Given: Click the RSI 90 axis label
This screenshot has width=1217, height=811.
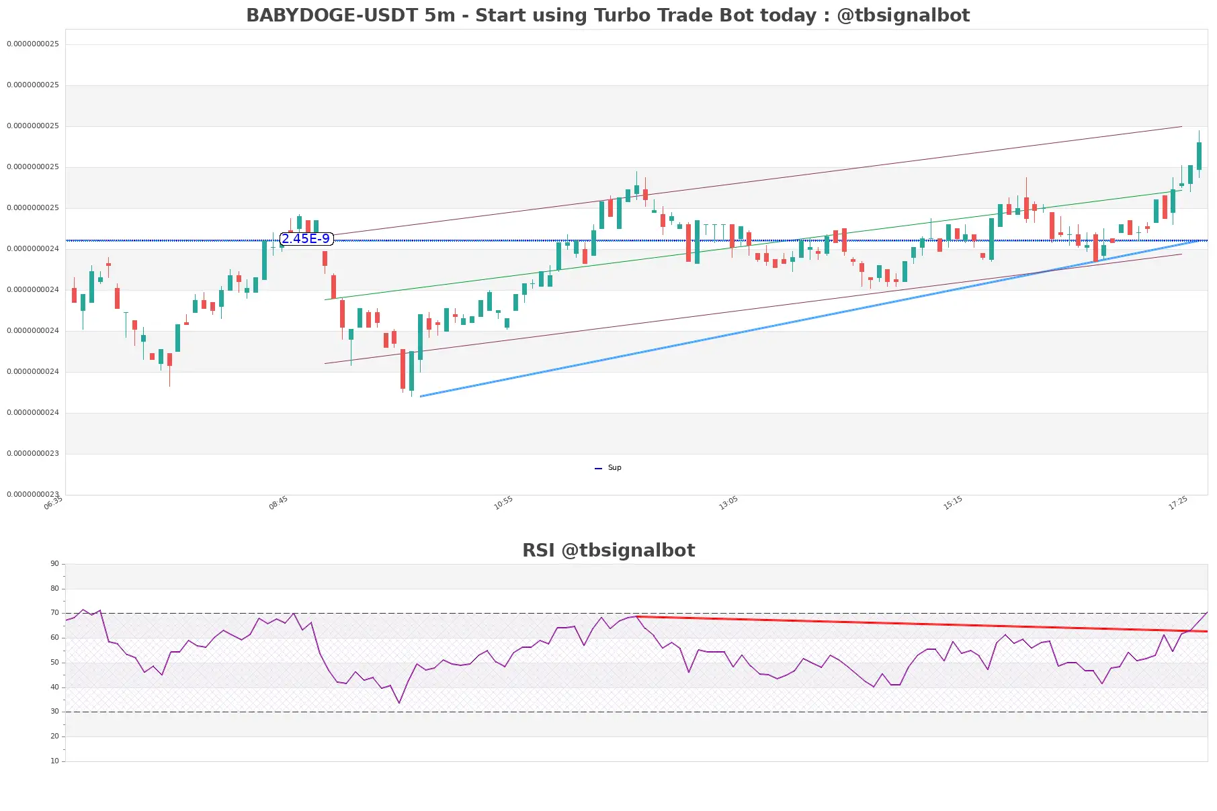Looking at the screenshot, I should [x=54, y=564].
